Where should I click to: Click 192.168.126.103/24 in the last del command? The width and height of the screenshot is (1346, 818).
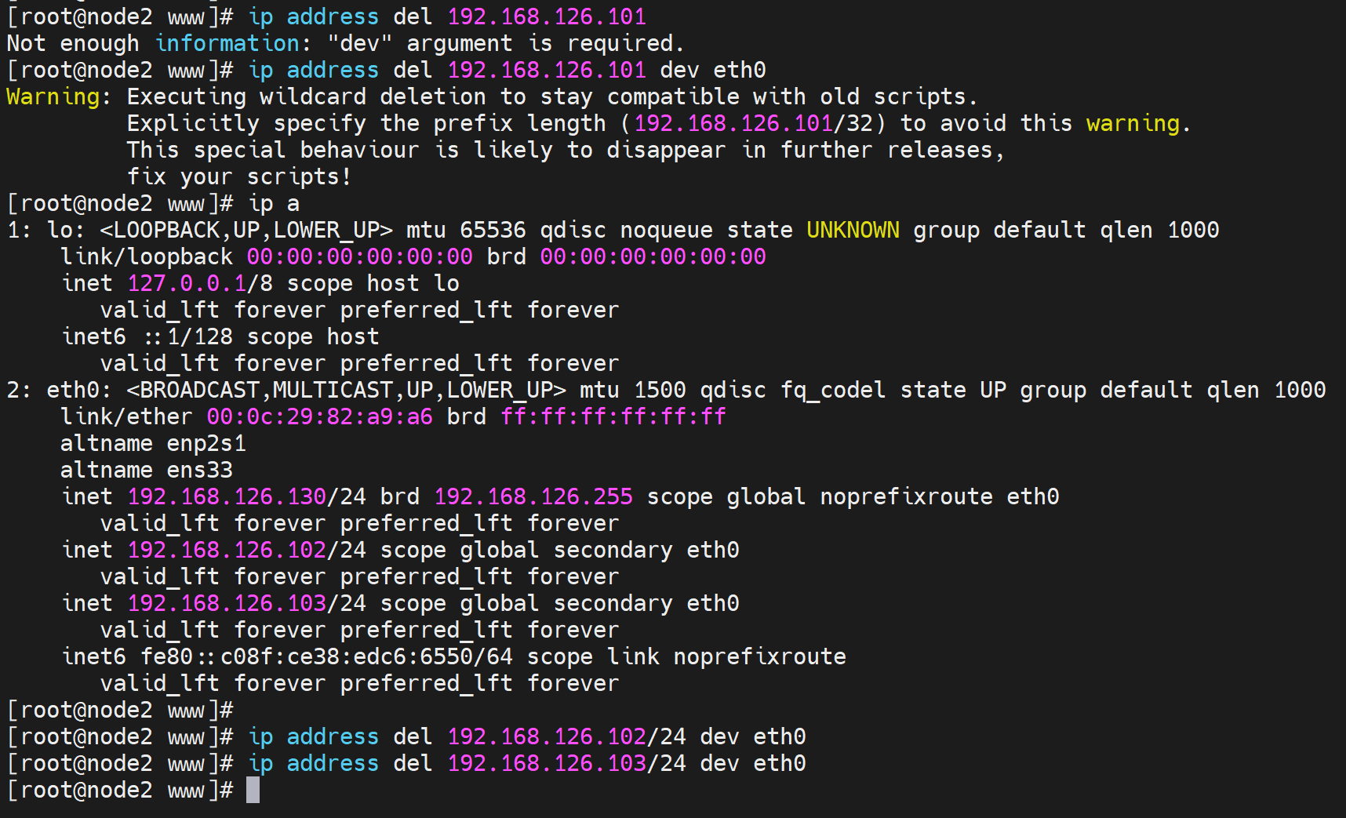[x=566, y=763]
